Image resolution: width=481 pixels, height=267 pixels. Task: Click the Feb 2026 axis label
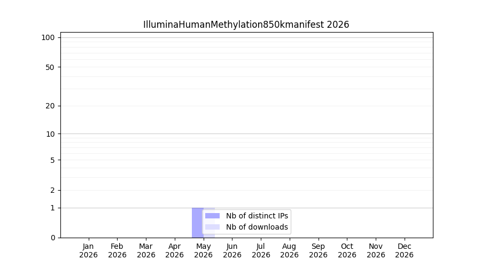[x=117, y=250]
